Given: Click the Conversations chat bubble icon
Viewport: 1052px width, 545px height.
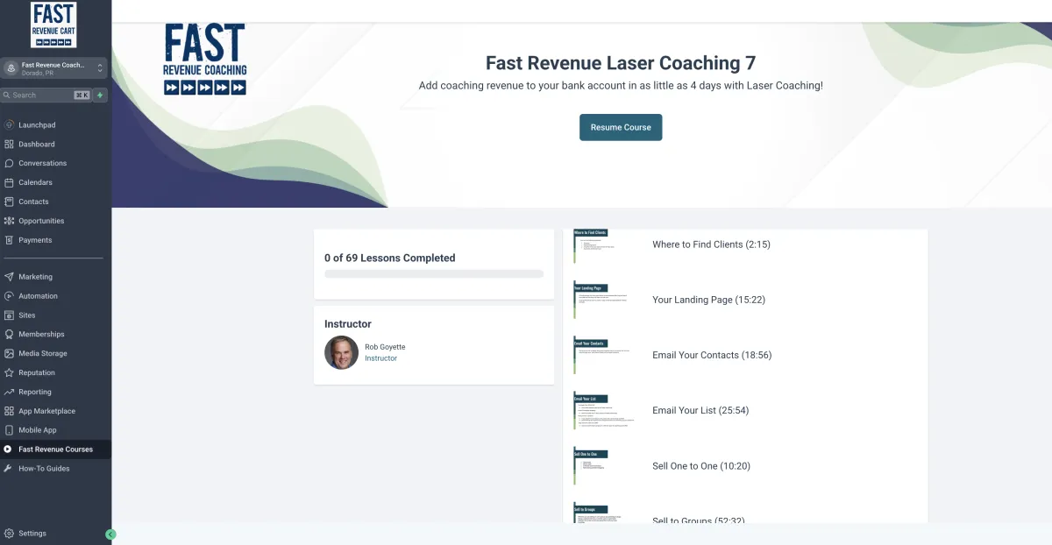Looking at the screenshot, I should tap(9, 164).
